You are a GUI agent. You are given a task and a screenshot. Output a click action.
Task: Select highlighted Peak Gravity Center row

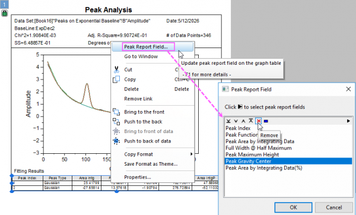point(288,161)
